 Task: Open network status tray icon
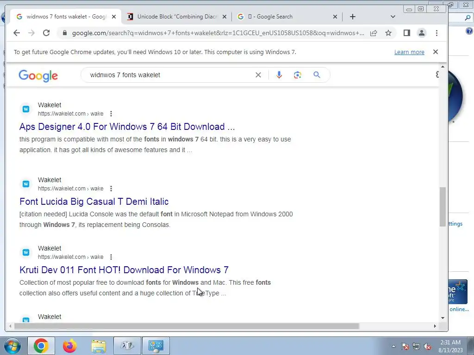[x=416, y=346]
